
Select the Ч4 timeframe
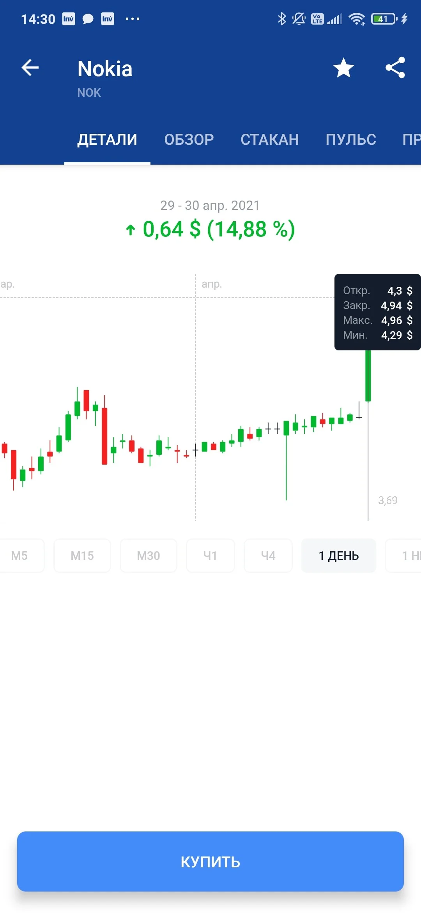tap(268, 556)
